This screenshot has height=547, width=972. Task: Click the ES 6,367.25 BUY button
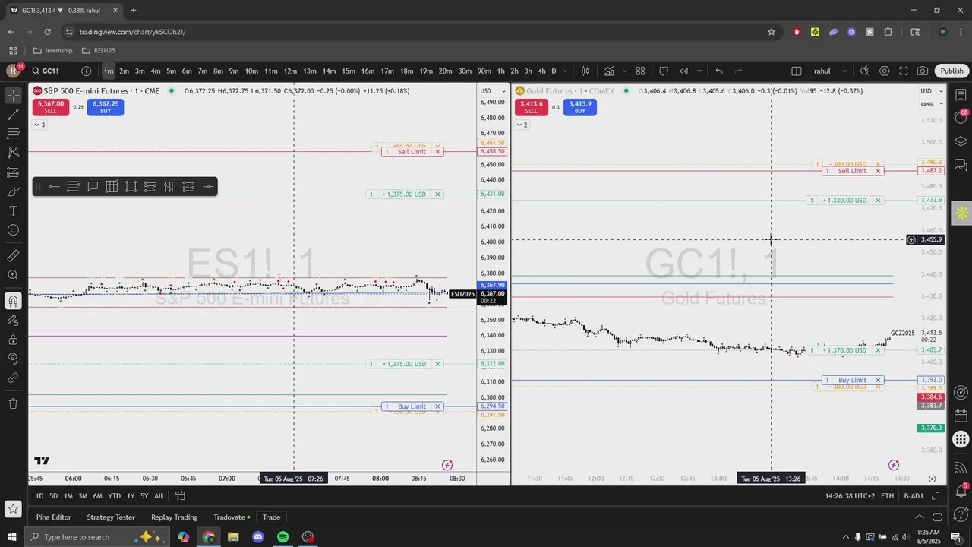click(106, 107)
